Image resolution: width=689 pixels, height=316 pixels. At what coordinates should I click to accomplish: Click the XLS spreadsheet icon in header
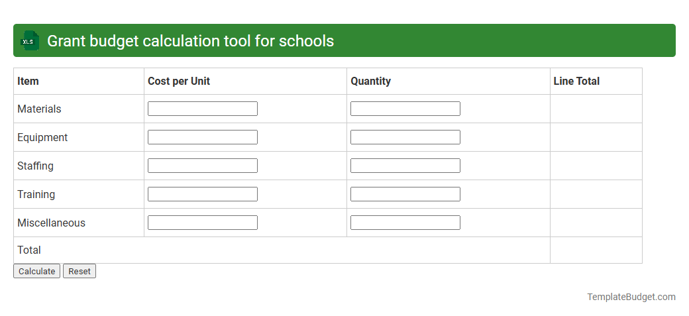(x=29, y=40)
